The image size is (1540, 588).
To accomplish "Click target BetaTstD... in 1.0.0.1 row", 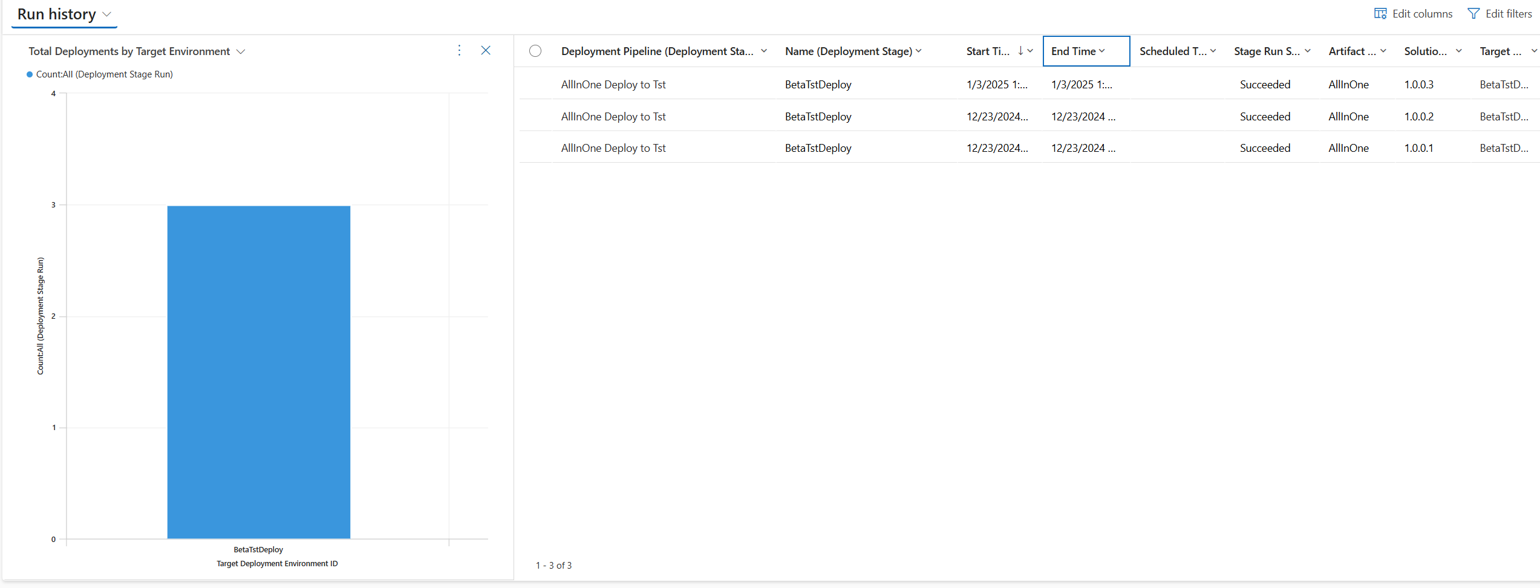I will coord(1504,148).
